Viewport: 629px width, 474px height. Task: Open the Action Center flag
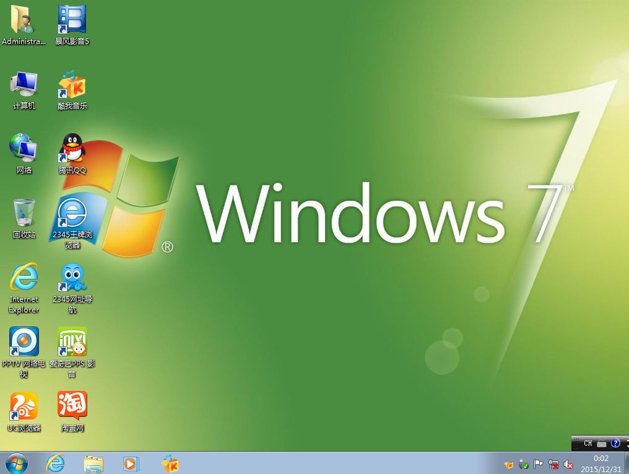pyautogui.click(x=537, y=464)
